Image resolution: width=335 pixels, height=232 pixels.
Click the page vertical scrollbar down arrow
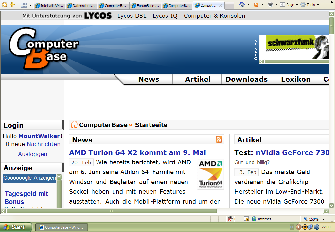click(x=332, y=205)
